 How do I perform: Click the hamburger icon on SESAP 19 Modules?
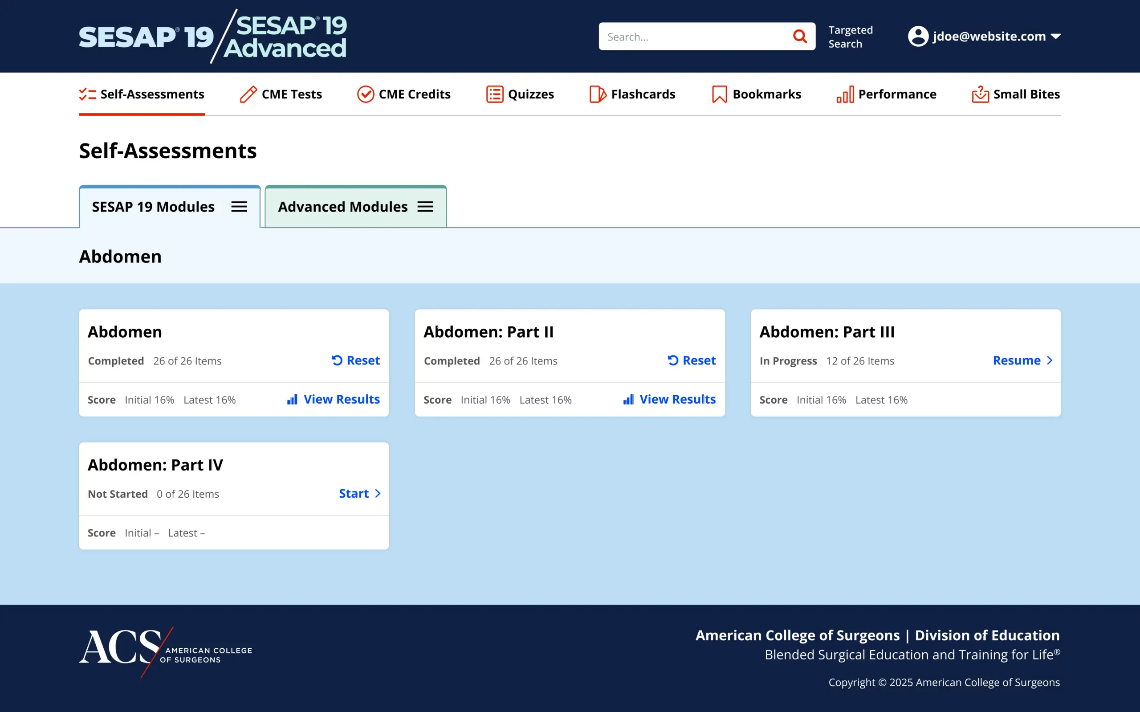coord(239,207)
